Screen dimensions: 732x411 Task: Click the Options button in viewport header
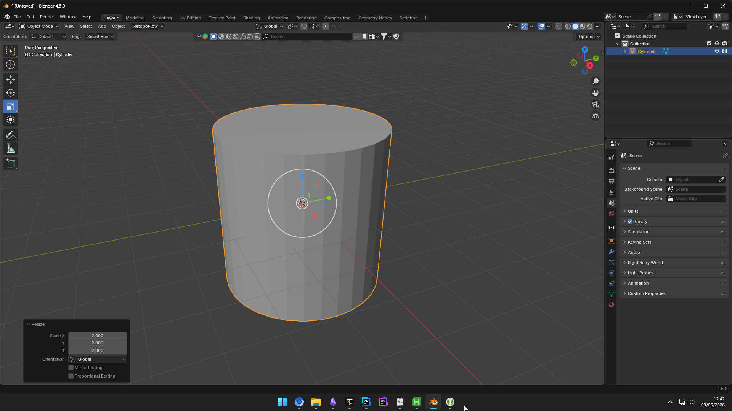tap(589, 37)
